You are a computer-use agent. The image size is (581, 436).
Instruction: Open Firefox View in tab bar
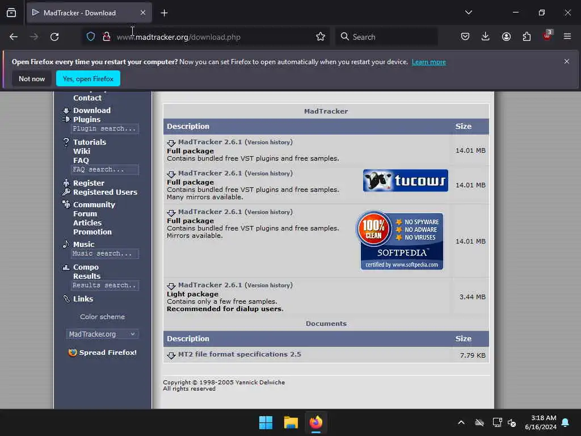coord(11,12)
